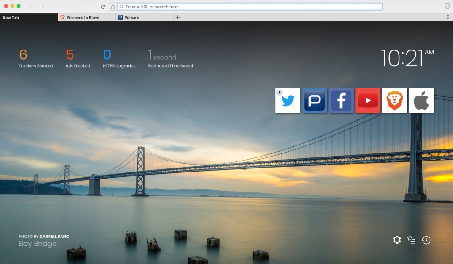Click the DARRELL SANO photo credit

[54, 236]
